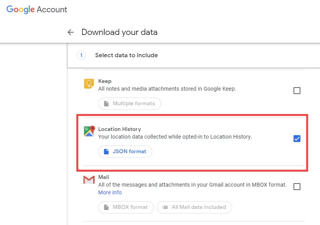Expand the Select data to include section

point(193,55)
